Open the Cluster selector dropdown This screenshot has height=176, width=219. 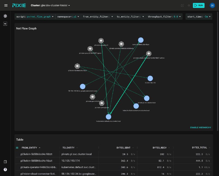click(x=50, y=5)
